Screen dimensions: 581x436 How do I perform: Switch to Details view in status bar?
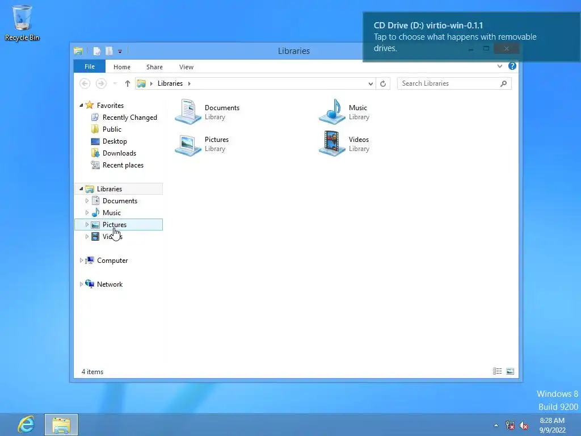pos(497,371)
